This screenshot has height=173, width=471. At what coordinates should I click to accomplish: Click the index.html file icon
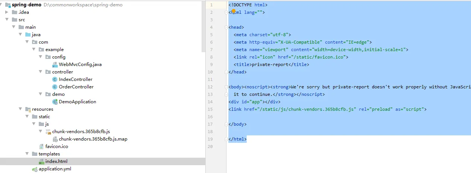41,161
